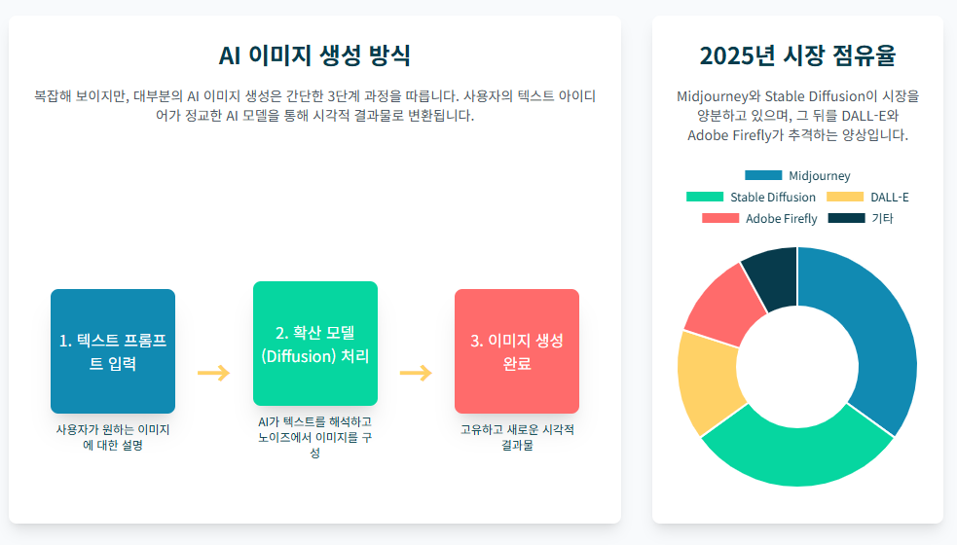Image resolution: width=957 pixels, height=545 pixels.
Task: Click the green '2. 확산 모델 (Diffusion) 처리' box
Action: [x=314, y=344]
